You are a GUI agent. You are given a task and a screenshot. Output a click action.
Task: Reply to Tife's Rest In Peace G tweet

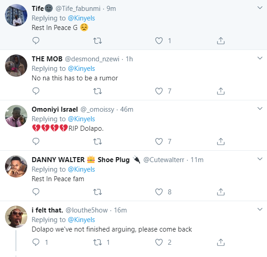coord(36,40)
